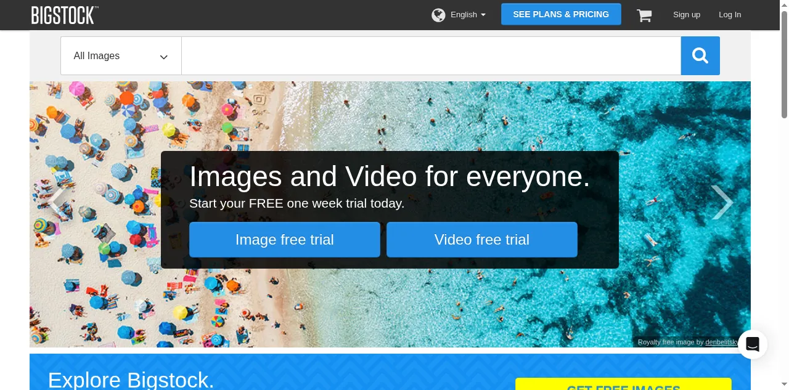Screen dimensions: 789x390
Task: Click 'Start your FREE one week trial today.' text
Action: pyautogui.click(x=297, y=203)
